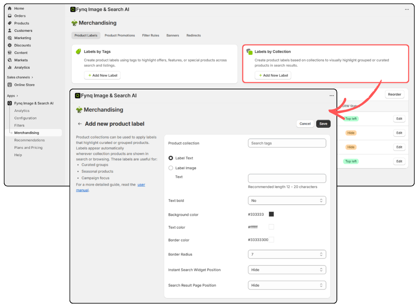
Task: Open the Text bold dropdown
Action: click(287, 200)
